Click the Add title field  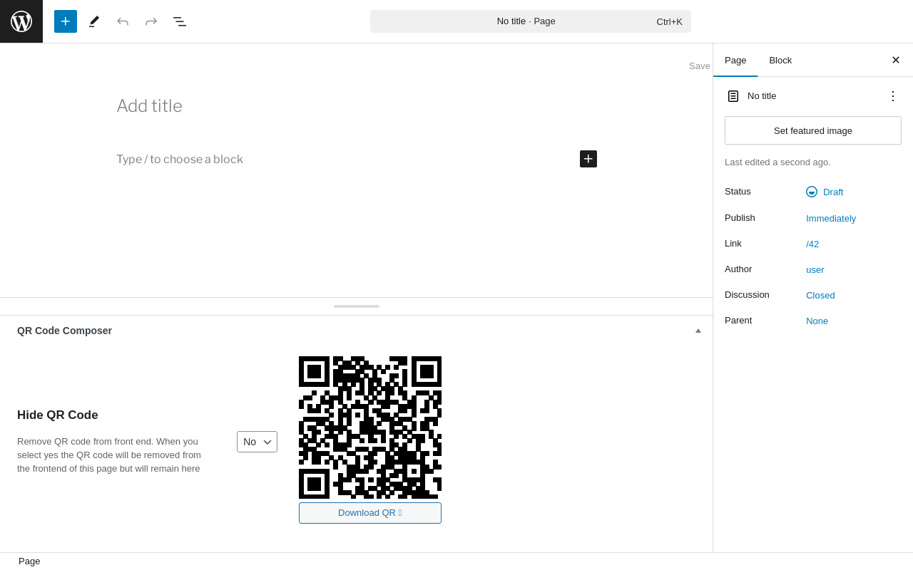pyautogui.click(x=357, y=106)
